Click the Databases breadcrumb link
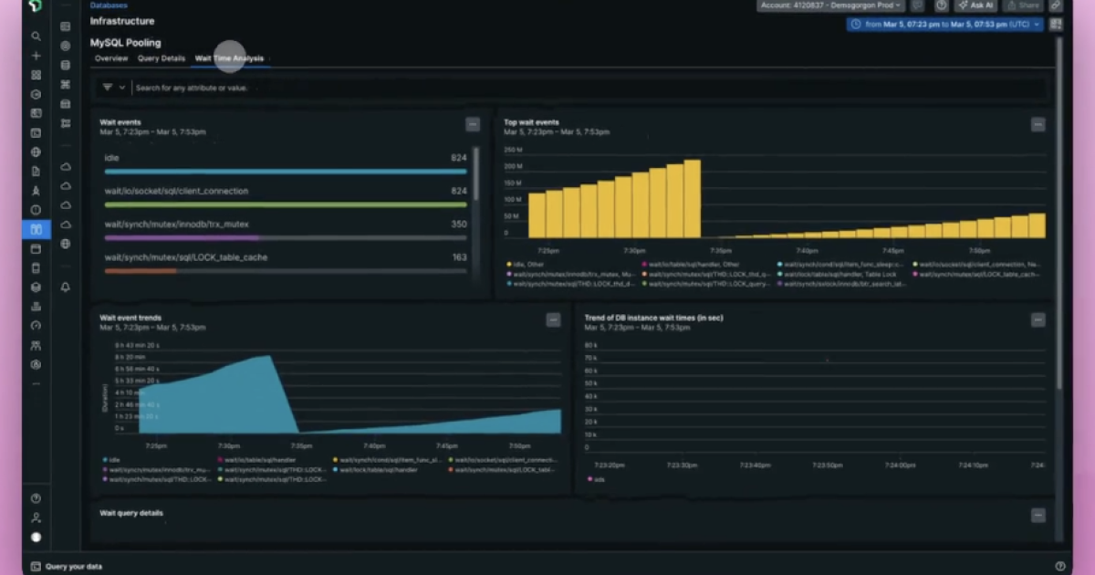This screenshot has width=1095, height=575. pos(109,5)
